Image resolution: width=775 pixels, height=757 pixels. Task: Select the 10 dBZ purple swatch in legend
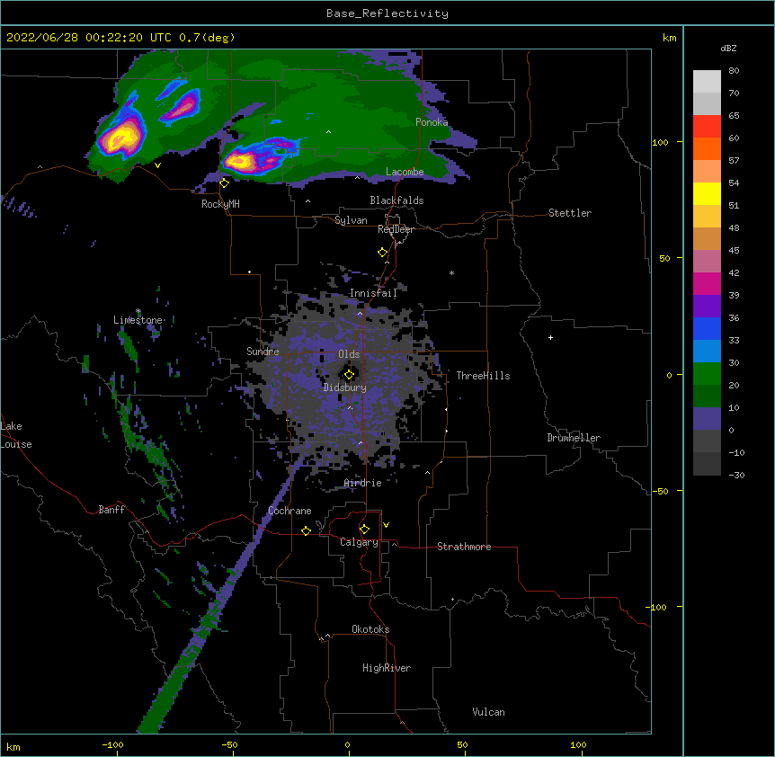(x=707, y=419)
